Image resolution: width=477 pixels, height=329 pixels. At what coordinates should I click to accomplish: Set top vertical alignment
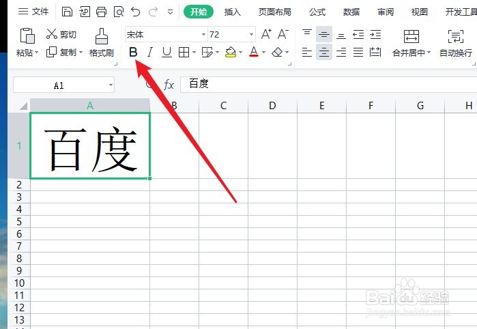click(307, 34)
